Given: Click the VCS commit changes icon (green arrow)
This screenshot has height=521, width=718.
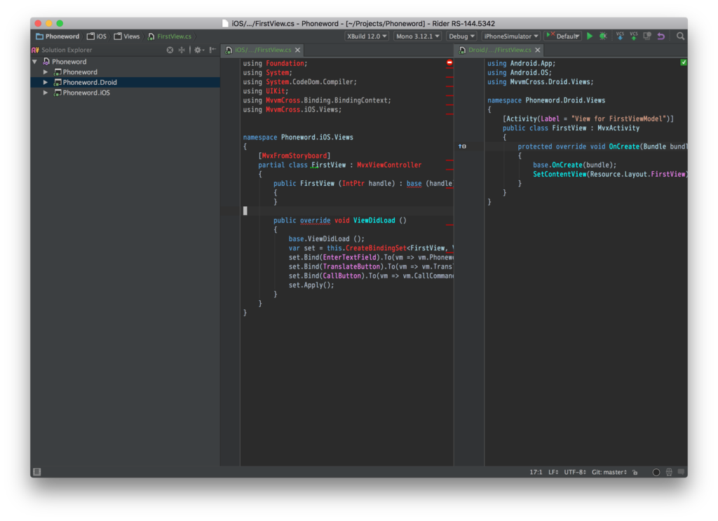Looking at the screenshot, I should click(634, 36).
